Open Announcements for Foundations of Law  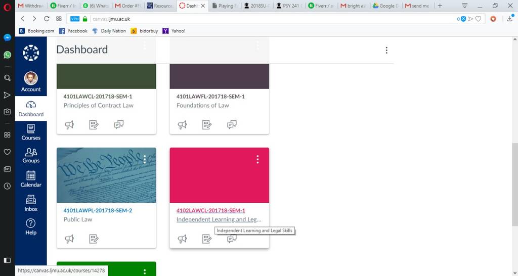(182, 125)
